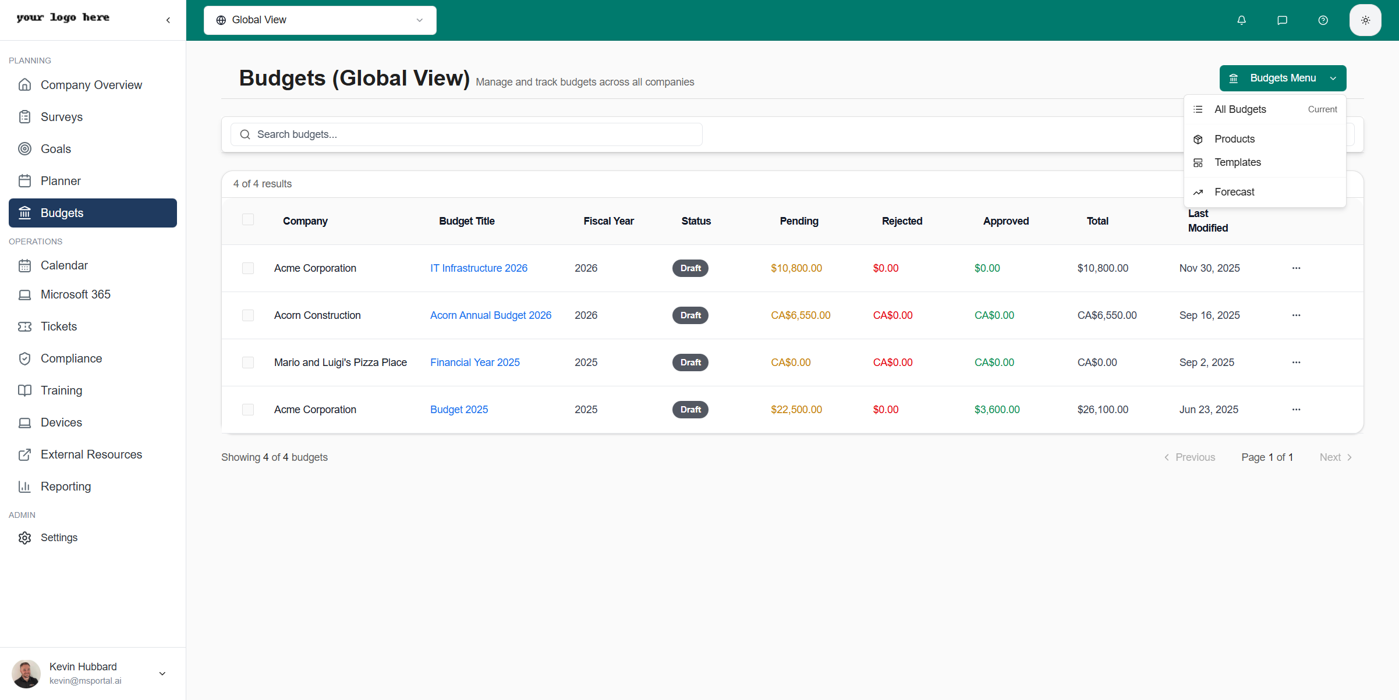
Task: Open the chat messages icon
Action: [1282, 20]
